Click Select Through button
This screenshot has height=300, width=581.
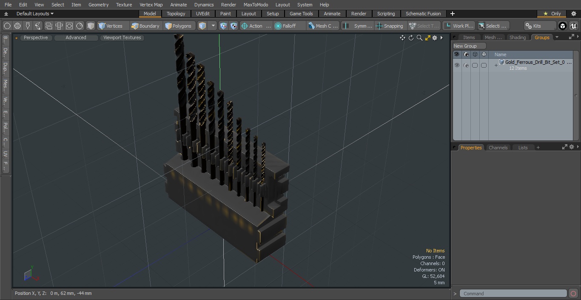click(424, 26)
